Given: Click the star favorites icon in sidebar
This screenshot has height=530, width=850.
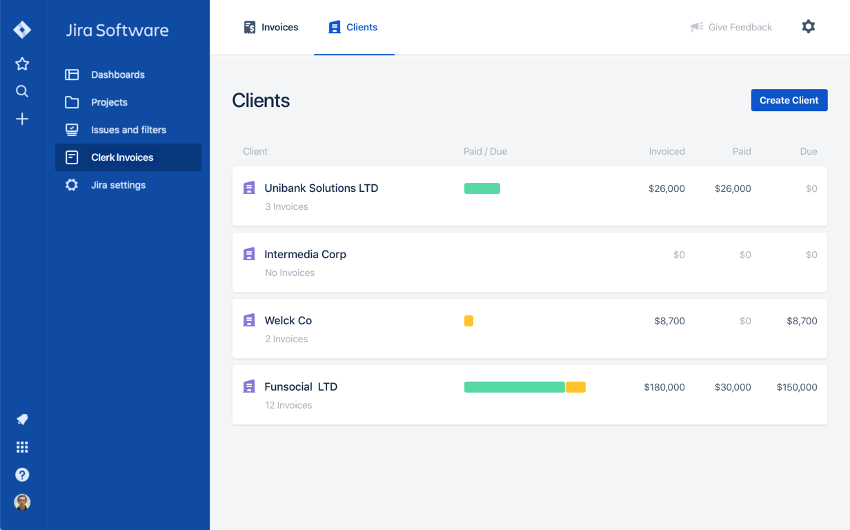Looking at the screenshot, I should (22, 63).
